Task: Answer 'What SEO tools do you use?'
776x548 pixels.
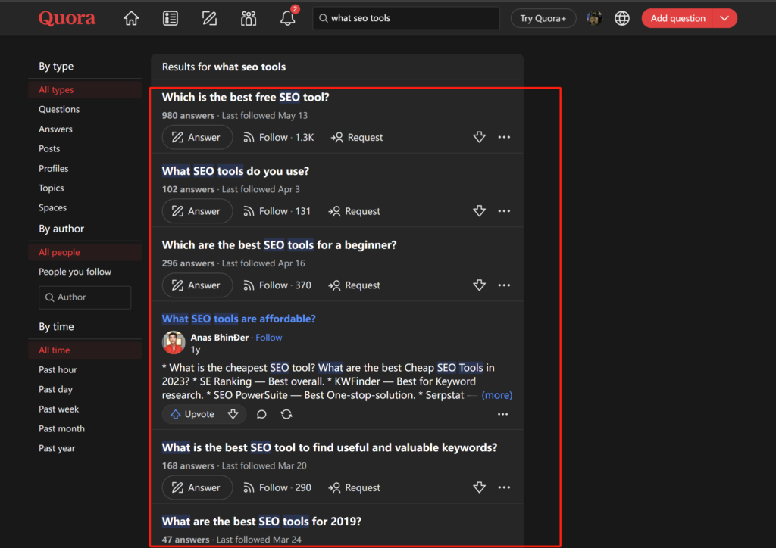Action: [x=197, y=211]
